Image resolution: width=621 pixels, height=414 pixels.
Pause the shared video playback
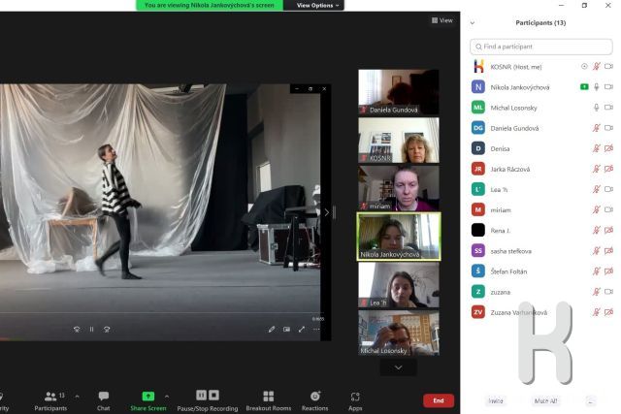click(x=91, y=330)
